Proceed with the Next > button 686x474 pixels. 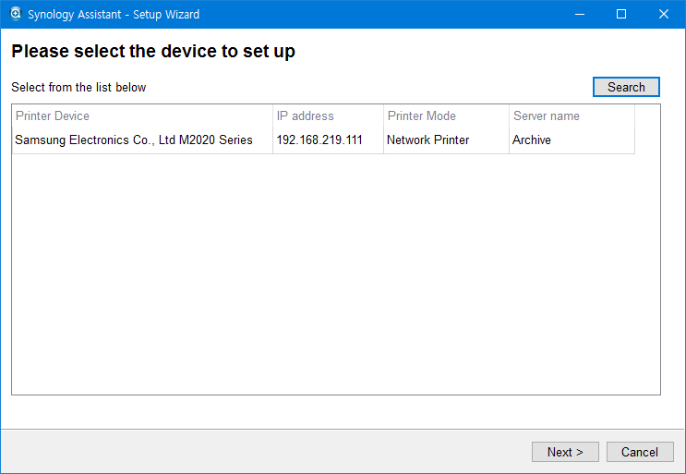pos(565,452)
